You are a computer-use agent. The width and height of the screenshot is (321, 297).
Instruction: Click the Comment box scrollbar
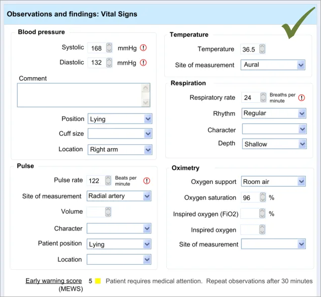coord(146,95)
